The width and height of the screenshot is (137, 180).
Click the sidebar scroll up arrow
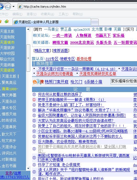pyautogui.click(x=28, y=29)
